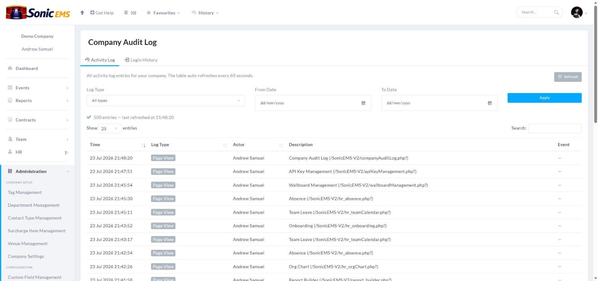
Task: Switch to the Activity Log tab
Action: [x=100, y=60]
